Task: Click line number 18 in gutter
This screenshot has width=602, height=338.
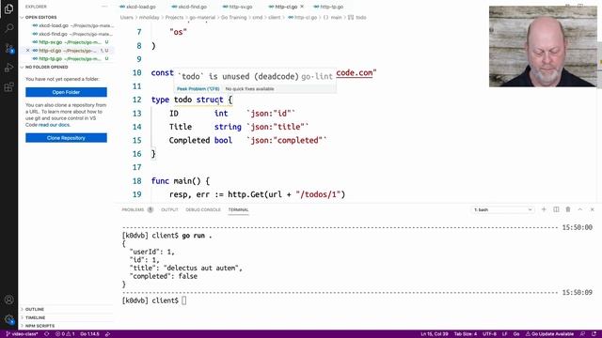Action: [x=137, y=181]
